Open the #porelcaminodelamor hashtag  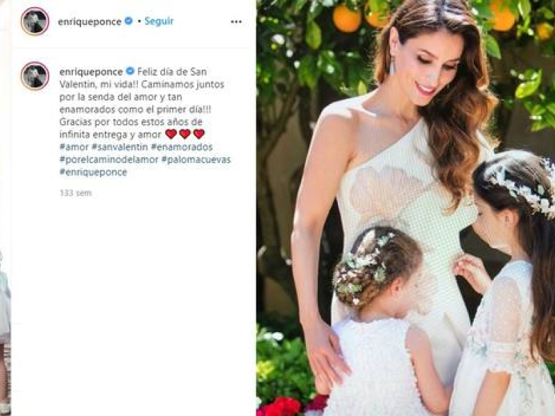[109, 159]
